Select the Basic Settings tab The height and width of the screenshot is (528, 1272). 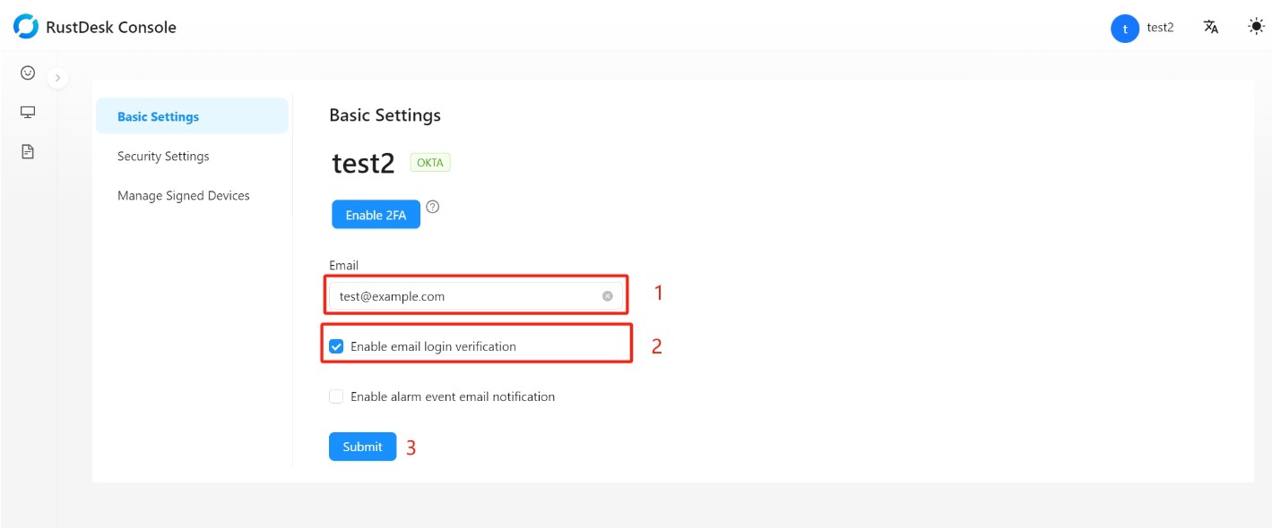[159, 116]
